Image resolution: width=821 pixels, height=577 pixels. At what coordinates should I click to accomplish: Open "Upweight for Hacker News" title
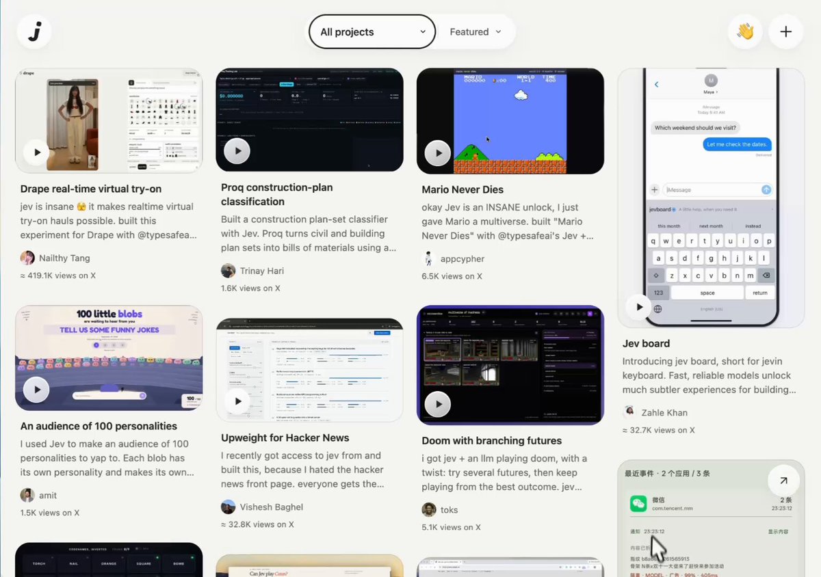(x=285, y=438)
